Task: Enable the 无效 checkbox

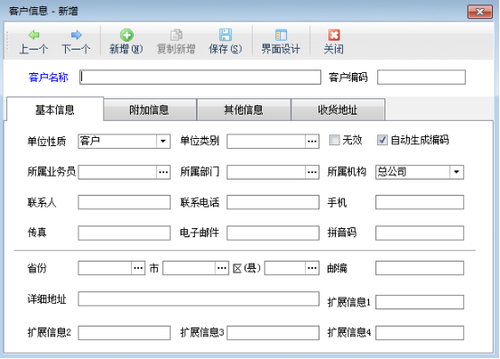Action: (x=334, y=140)
